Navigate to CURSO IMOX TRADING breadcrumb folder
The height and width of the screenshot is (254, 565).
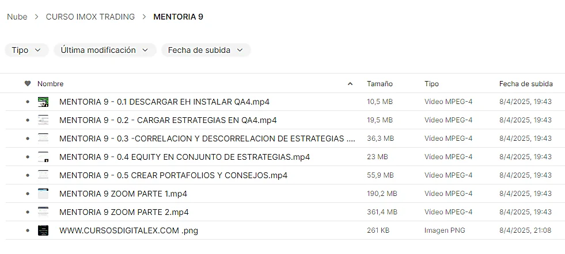pyautogui.click(x=90, y=17)
